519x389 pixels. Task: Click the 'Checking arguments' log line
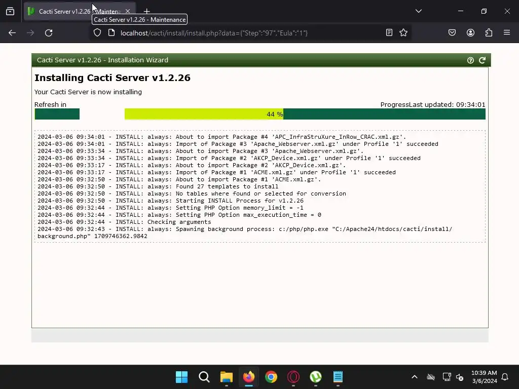point(124,222)
